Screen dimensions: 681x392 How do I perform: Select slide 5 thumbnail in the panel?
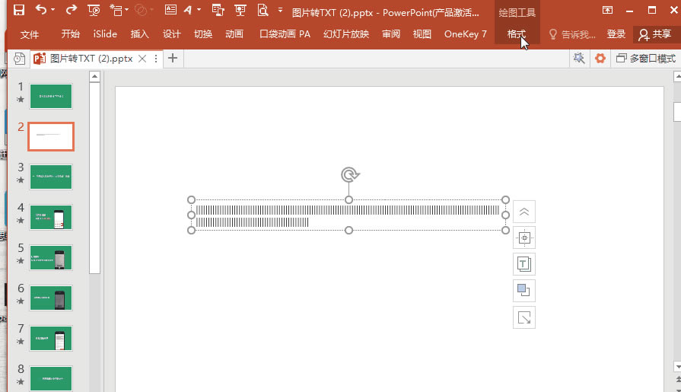click(51, 257)
